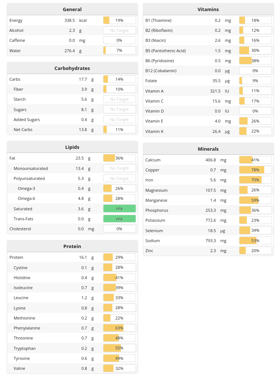
Task: Click the Iron 70% target bar
Action: (x=255, y=180)
